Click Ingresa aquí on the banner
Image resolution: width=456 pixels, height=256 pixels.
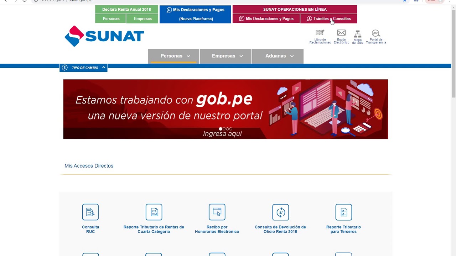pyautogui.click(x=223, y=134)
